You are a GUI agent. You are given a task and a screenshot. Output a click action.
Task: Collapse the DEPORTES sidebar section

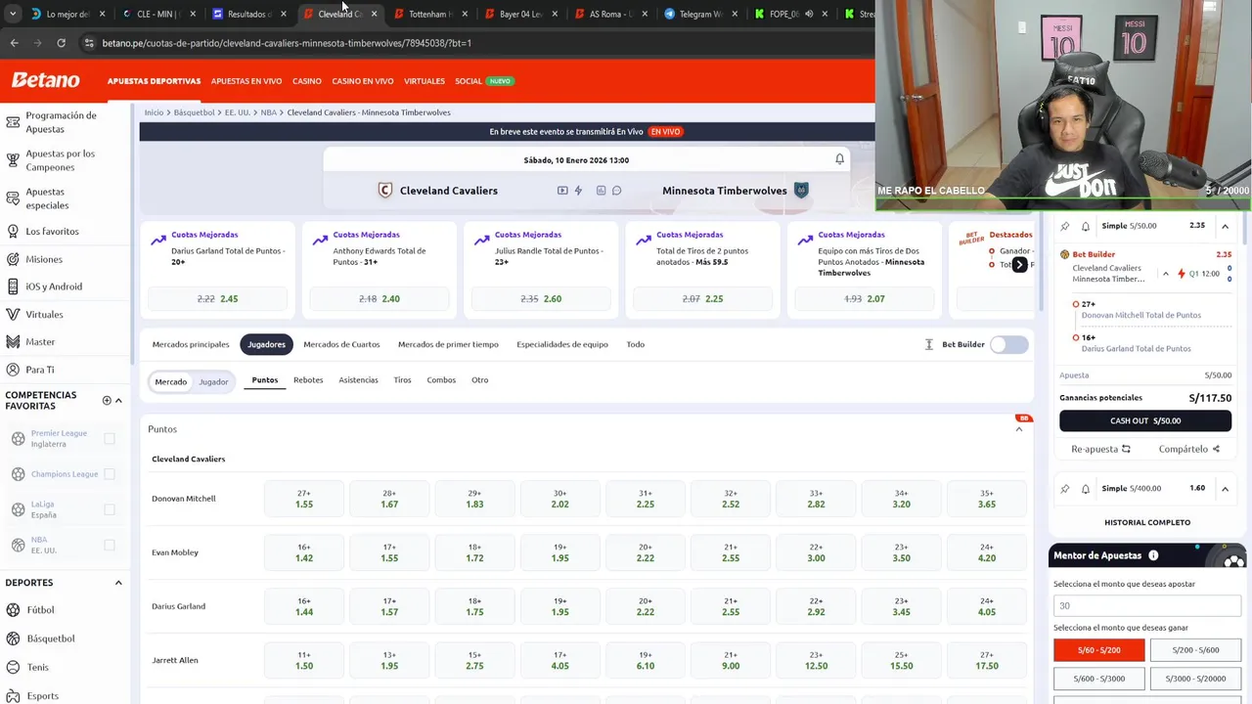[118, 583]
